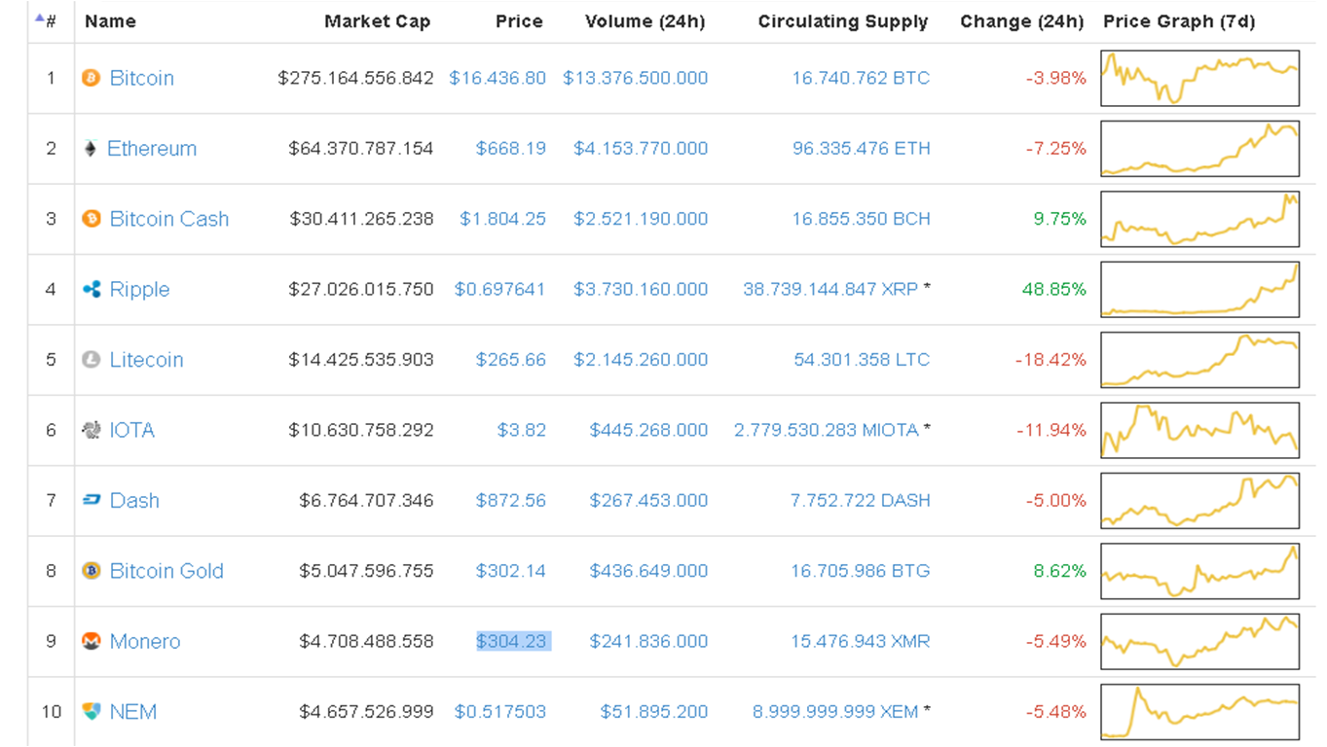Open the Monero name link

145,641
